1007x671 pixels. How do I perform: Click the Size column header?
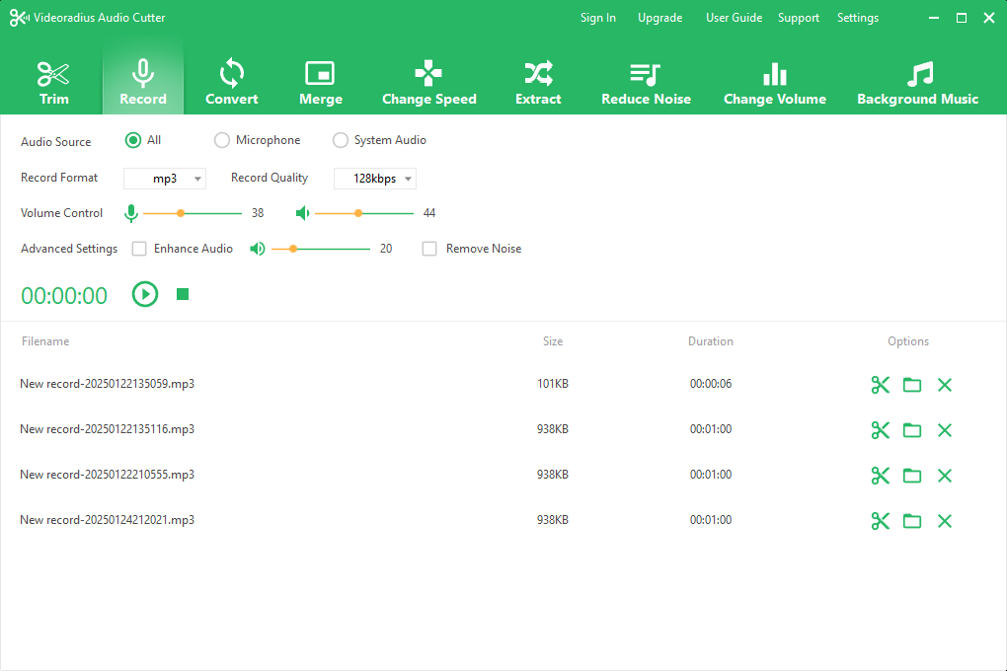552,341
